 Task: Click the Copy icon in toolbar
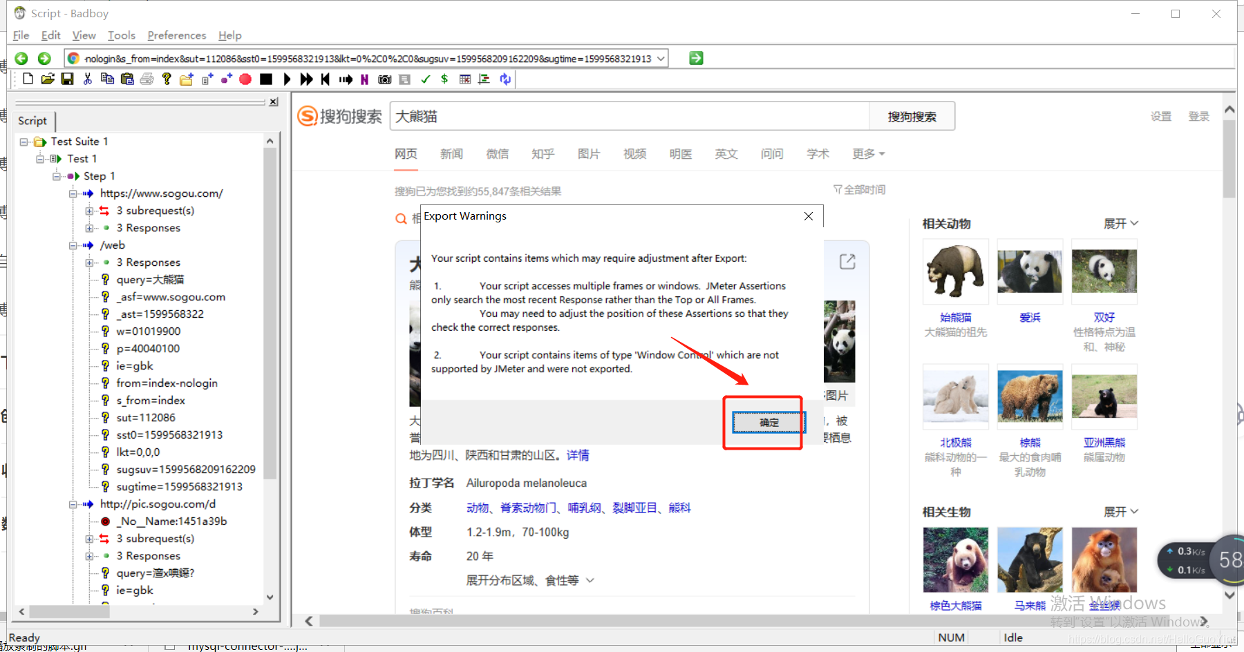tap(107, 79)
